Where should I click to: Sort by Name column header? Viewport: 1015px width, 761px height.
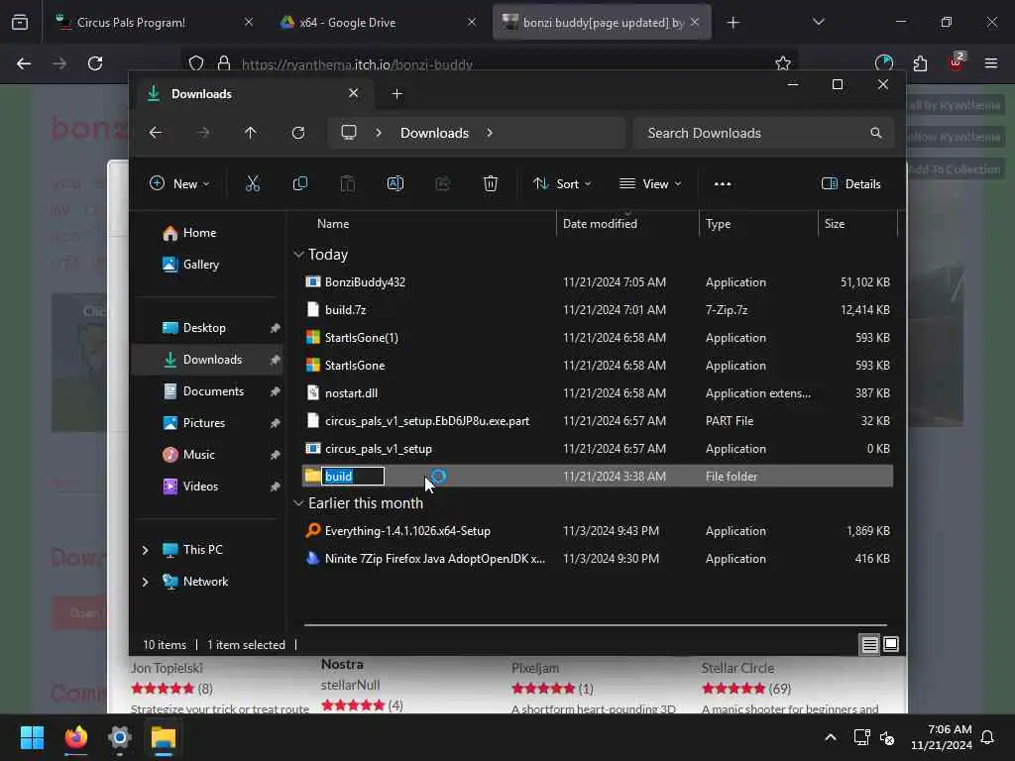tap(427, 223)
